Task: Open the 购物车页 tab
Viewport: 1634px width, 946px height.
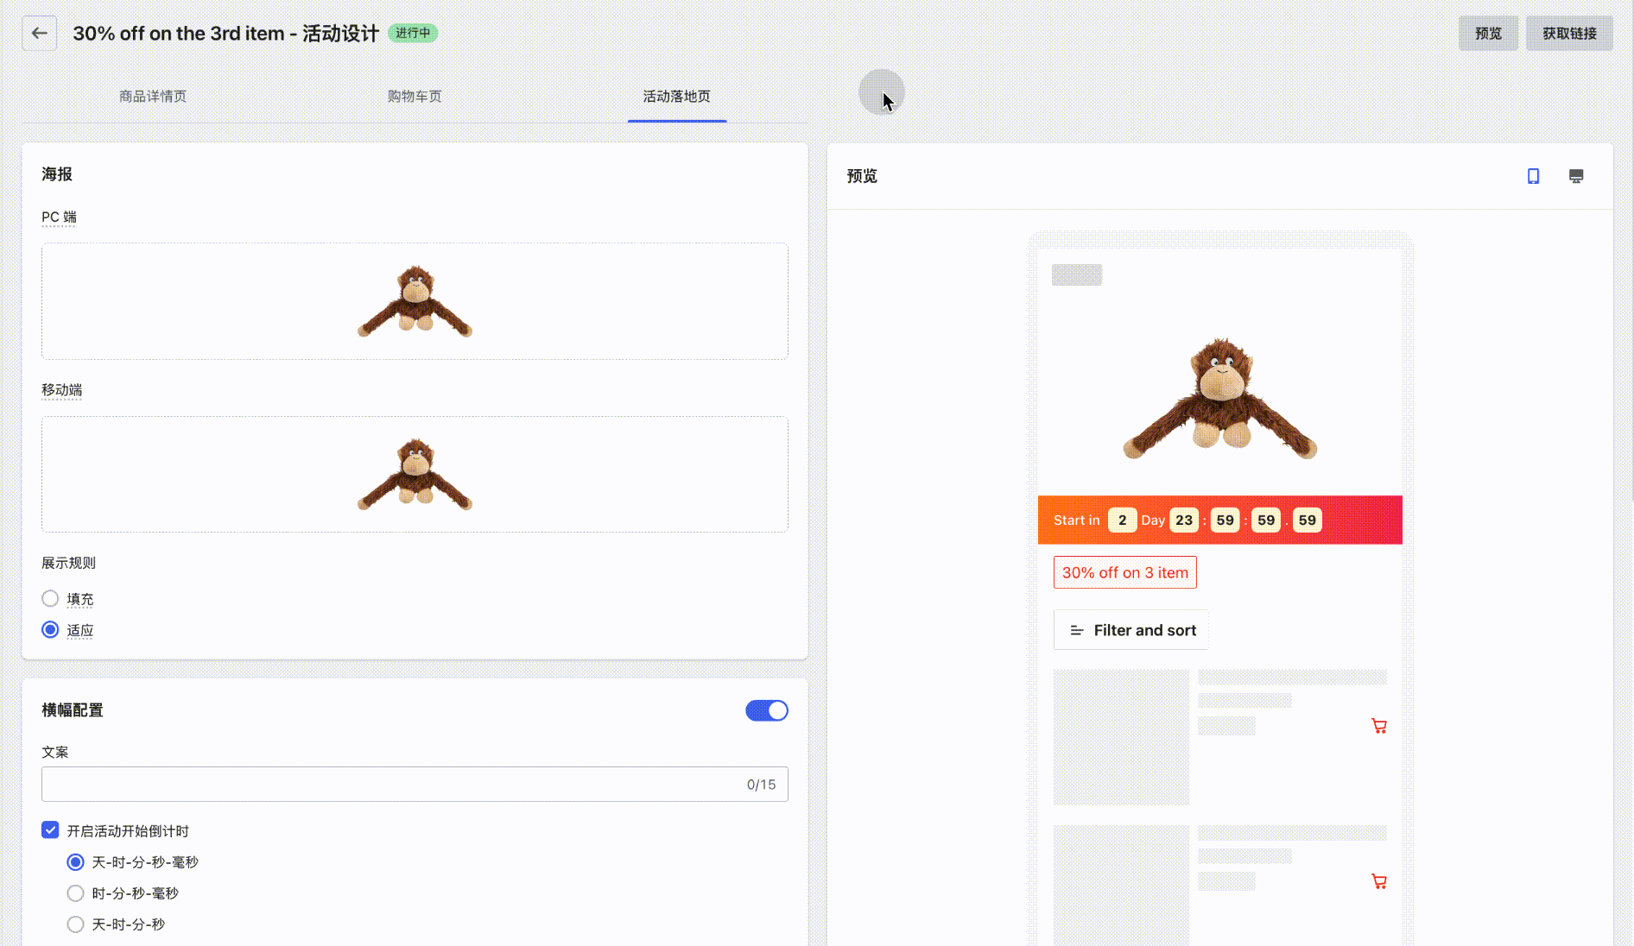Action: tap(415, 97)
